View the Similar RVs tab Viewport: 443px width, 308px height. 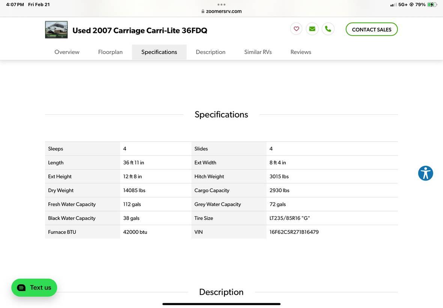(x=258, y=52)
